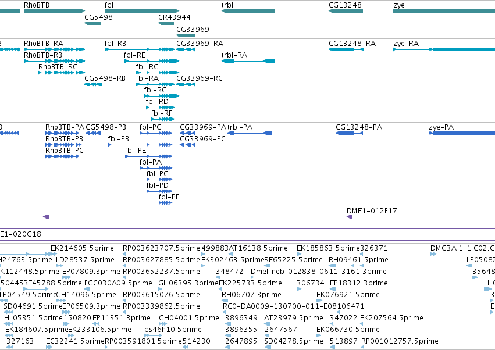Click the EK214605.5prime EST label

(x=82, y=248)
